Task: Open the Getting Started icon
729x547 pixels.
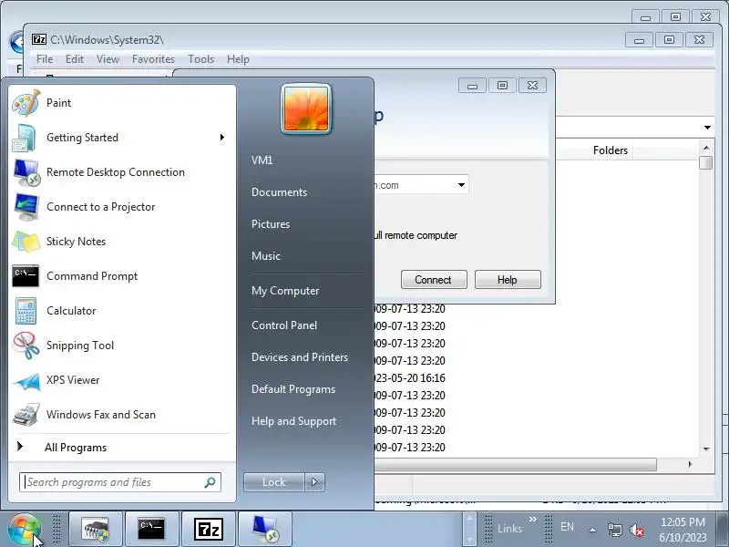Action: [26, 138]
